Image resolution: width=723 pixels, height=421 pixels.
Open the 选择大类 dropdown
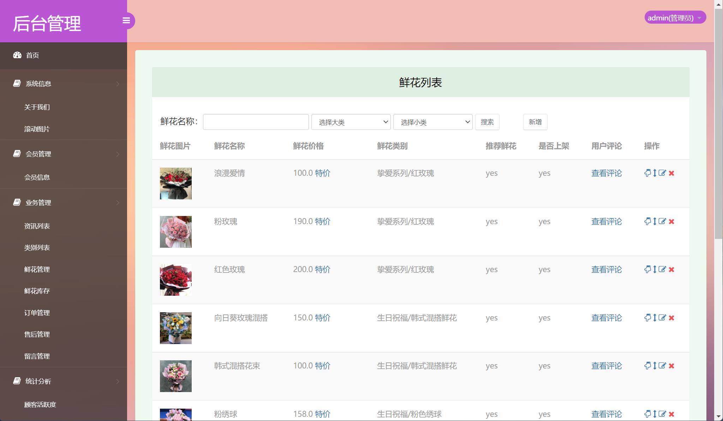click(351, 122)
